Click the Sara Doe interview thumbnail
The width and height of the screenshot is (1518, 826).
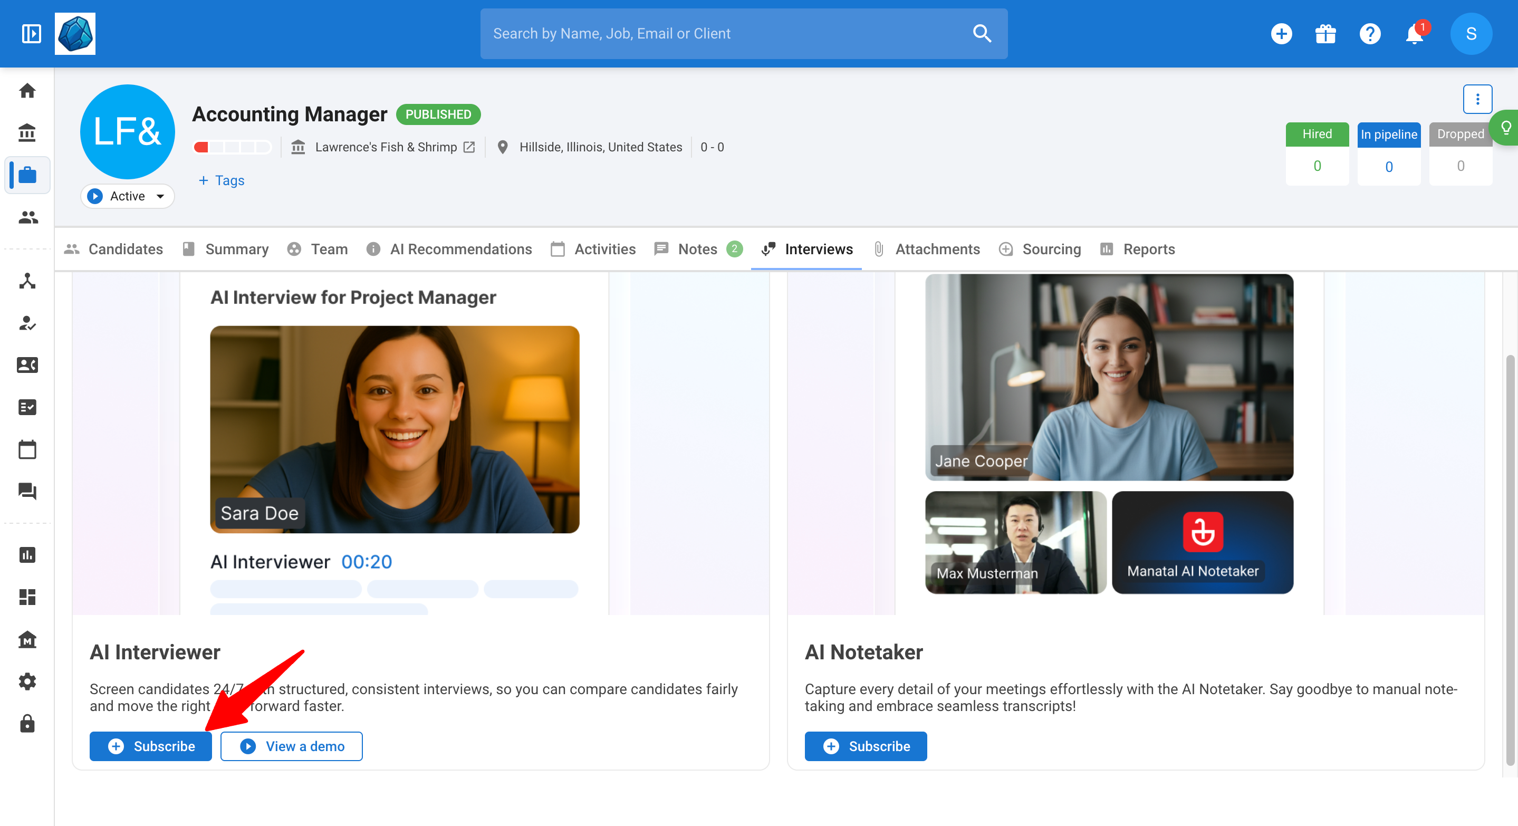(395, 429)
